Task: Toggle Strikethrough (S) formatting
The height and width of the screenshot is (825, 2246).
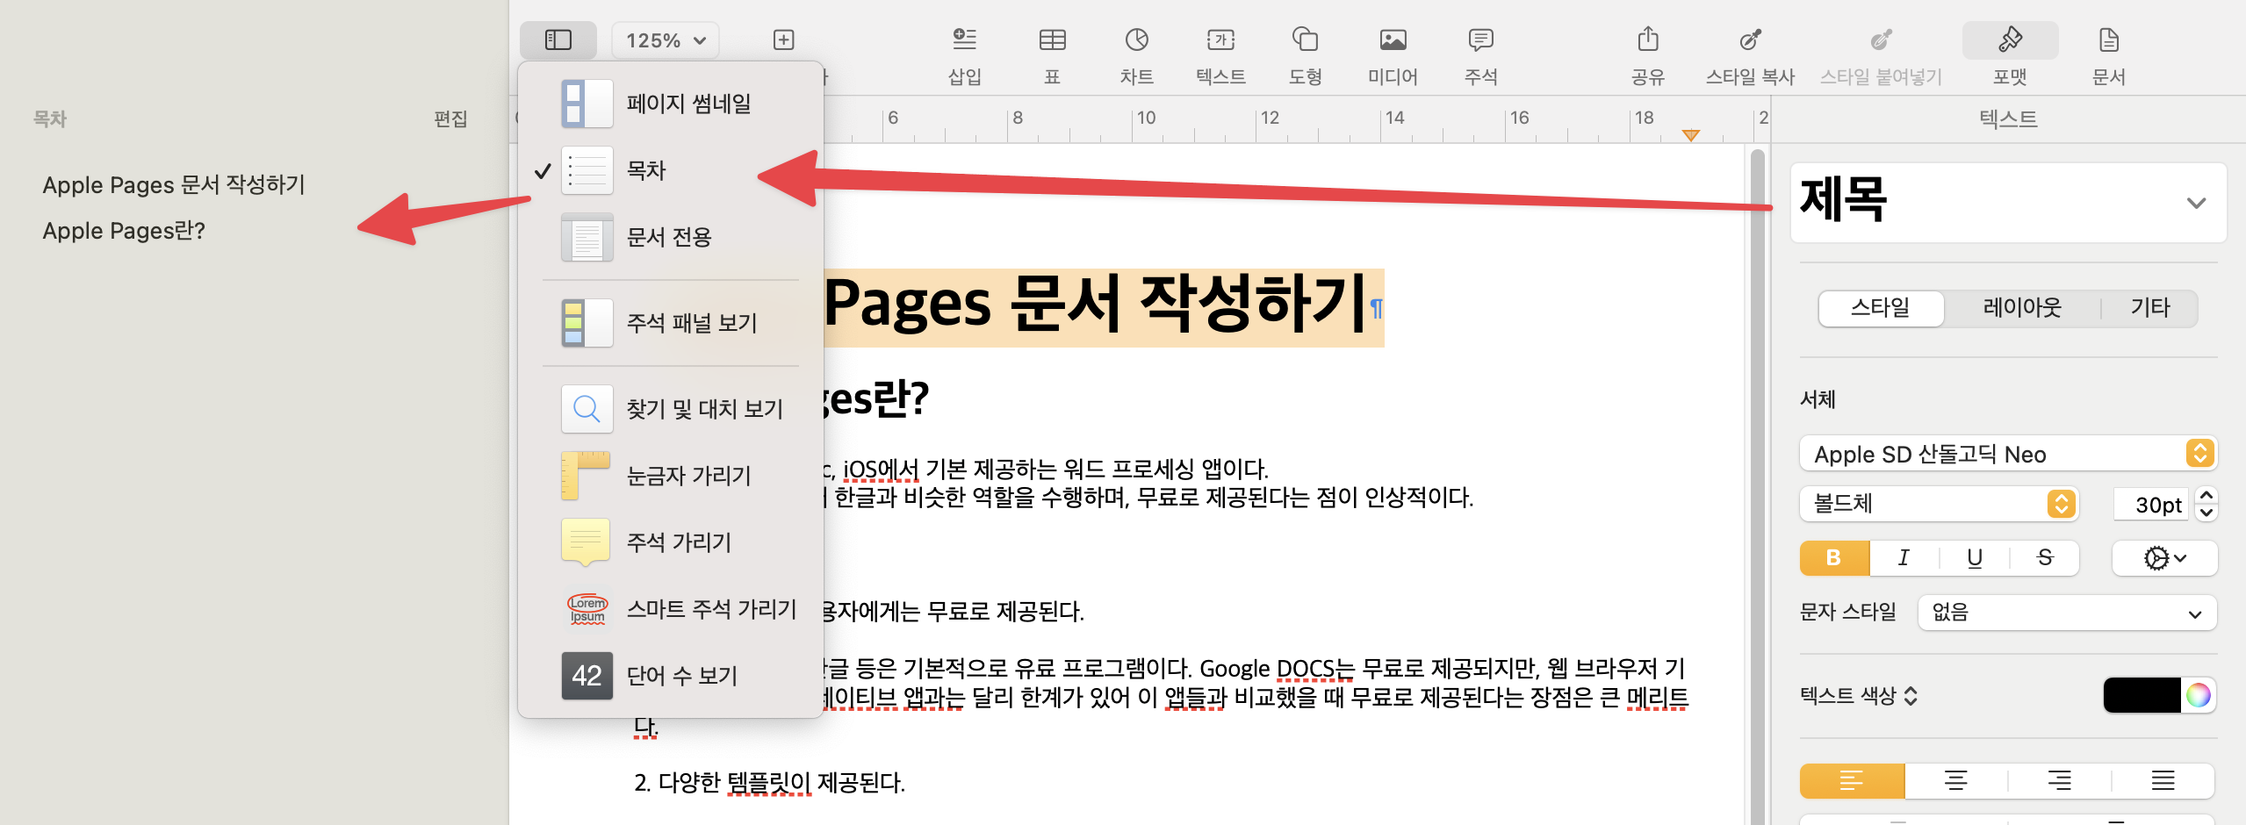Action: (x=2045, y=558)
